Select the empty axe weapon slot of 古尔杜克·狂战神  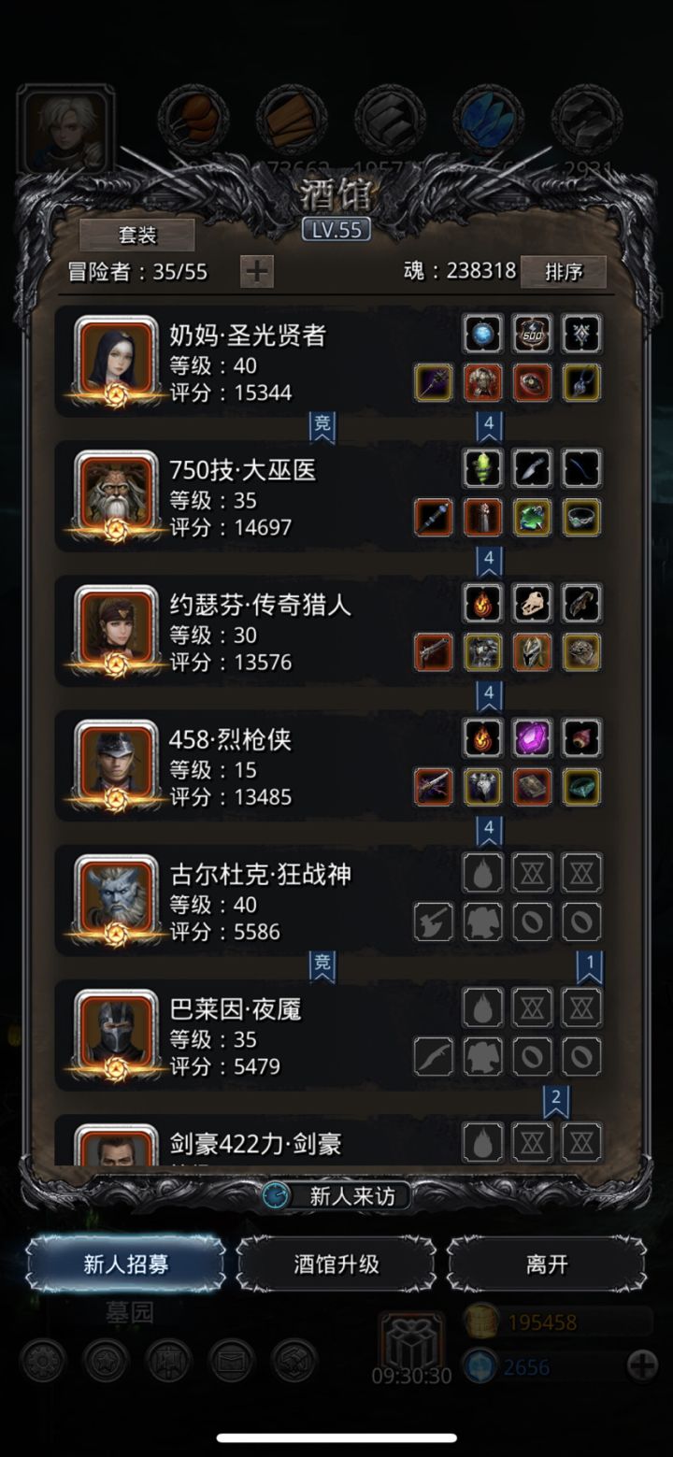click(x=434, y=922)
